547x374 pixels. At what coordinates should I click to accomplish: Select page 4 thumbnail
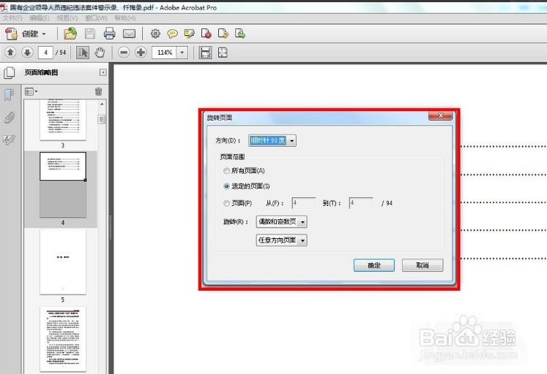[63, 185]
